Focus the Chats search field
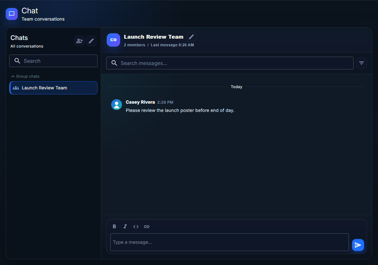Image resolution: width=378 pixels, height=265 pixels. [53, 61]
